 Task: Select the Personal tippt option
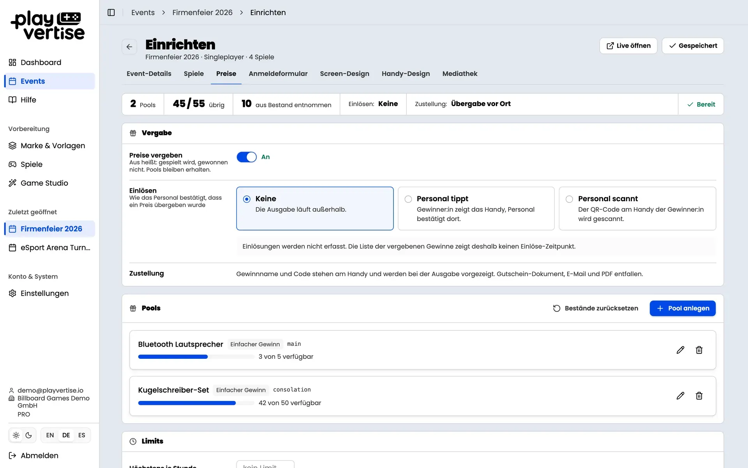point(476,209)
